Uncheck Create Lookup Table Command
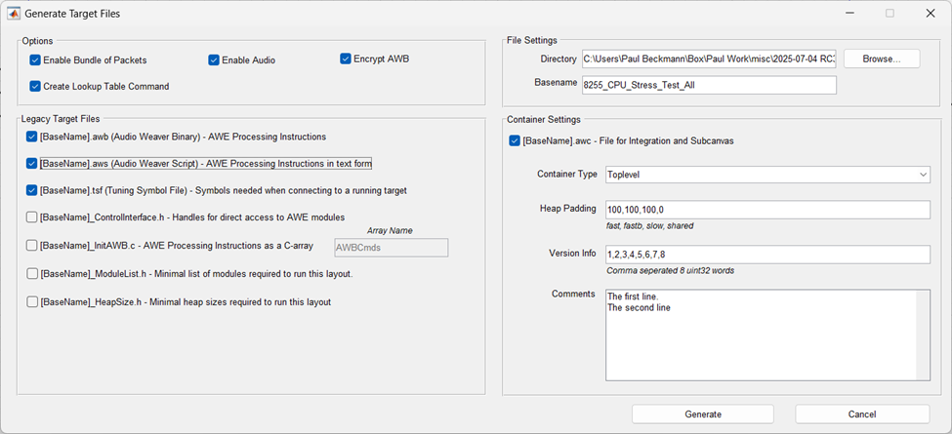Image resolution: width=952 pixels, height=434 pixels. pos(35,86)
